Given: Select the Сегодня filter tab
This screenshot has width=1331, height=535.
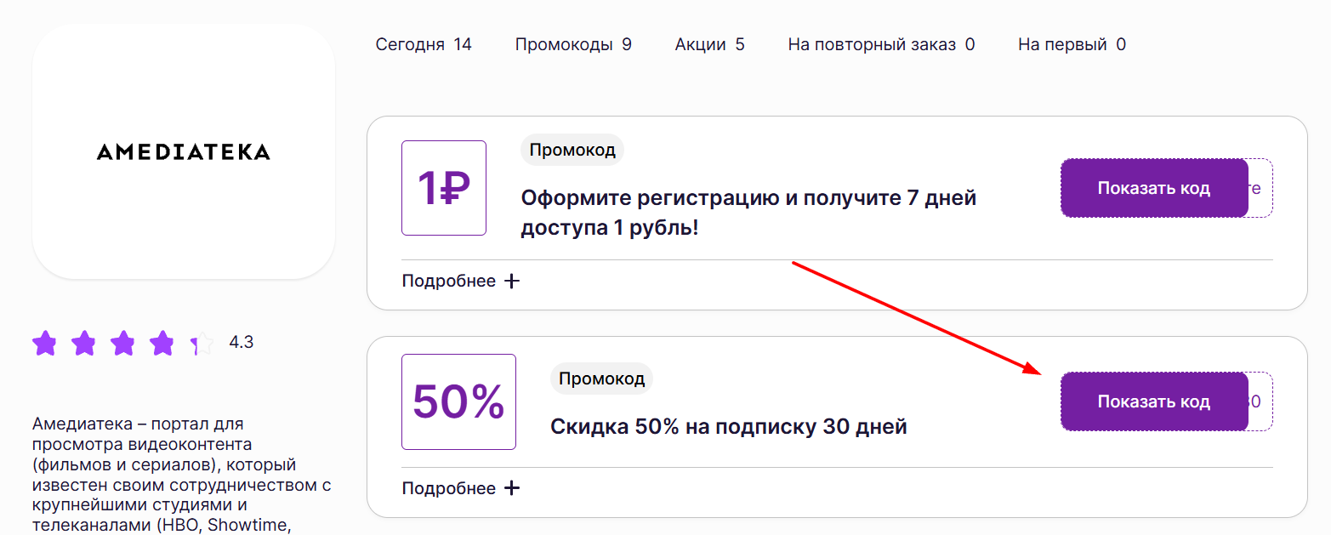Looking at the screenshot, I should (x=424, y=44).
